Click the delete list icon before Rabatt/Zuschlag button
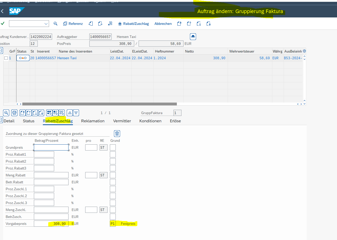The width and height of the screenshot is (337, 240). (110, 24)
